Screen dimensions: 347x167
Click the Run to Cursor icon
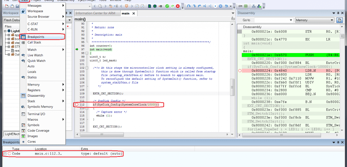[x=210, y=6]
